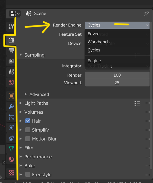Open the Material properties tab
153x183 pixels.
[11, 159]
